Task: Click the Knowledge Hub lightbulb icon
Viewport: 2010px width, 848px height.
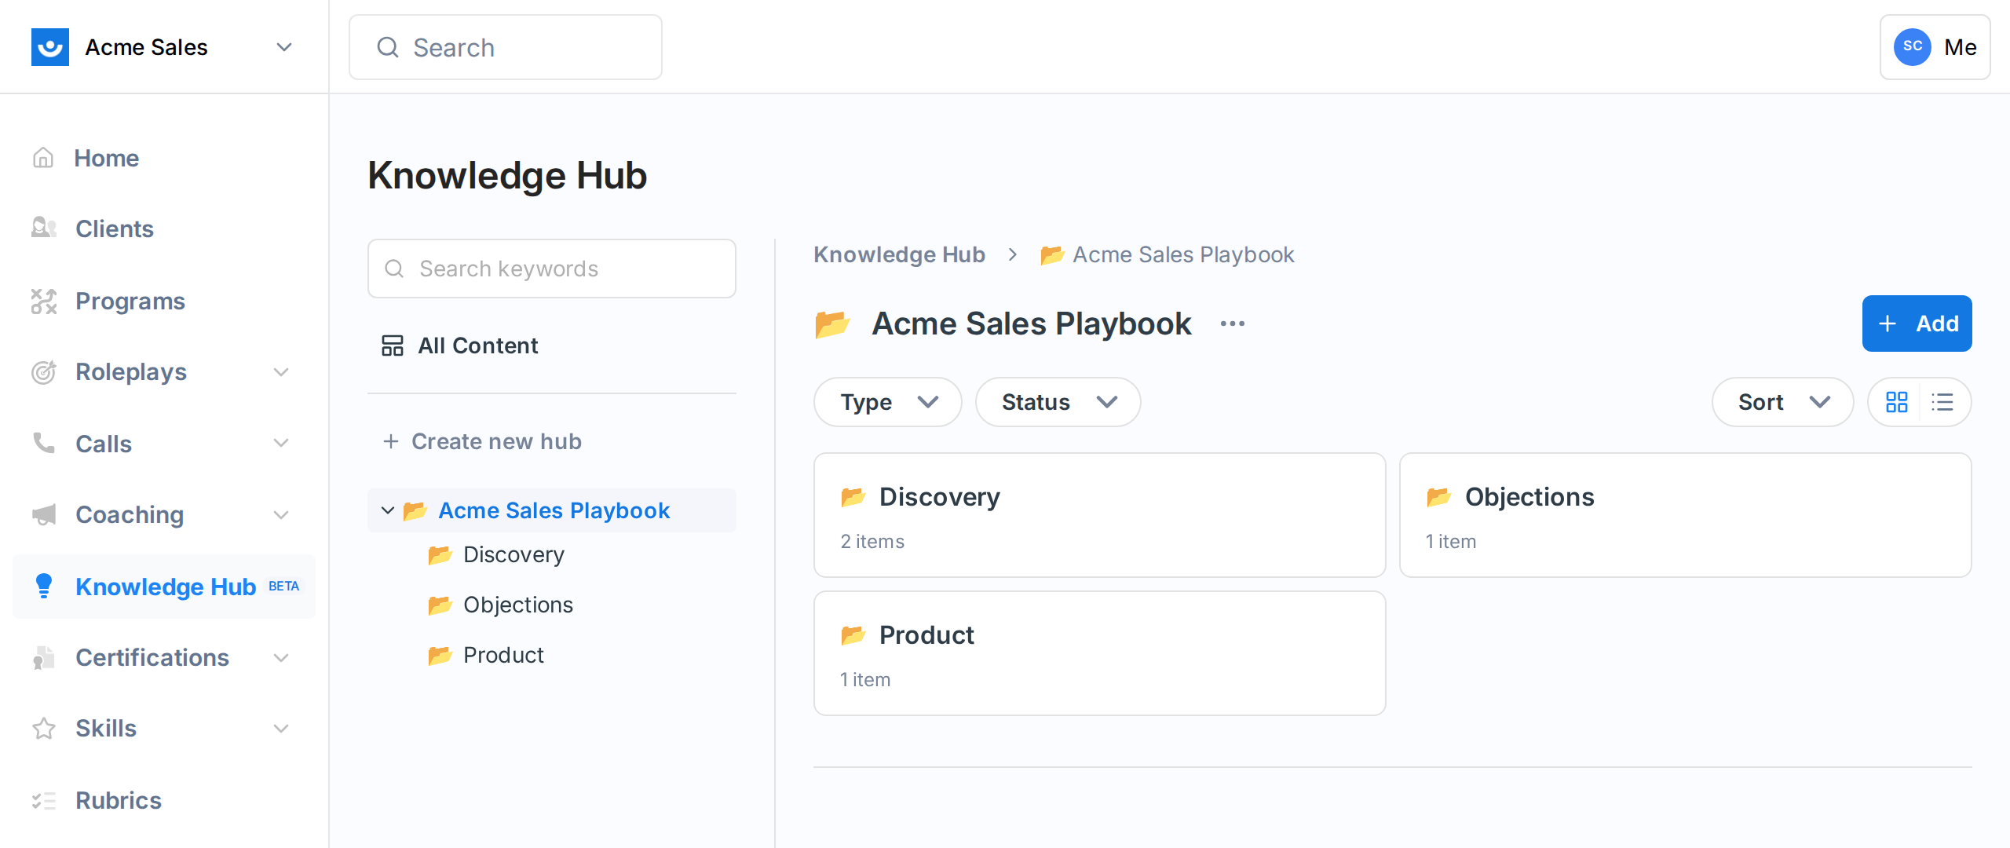Action: (44, 586)
